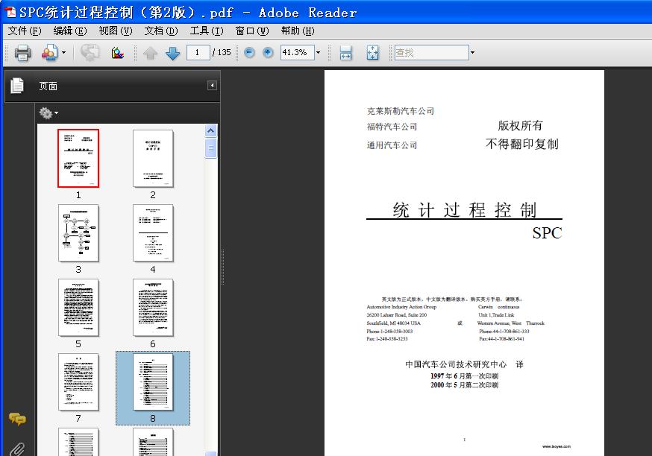Select page 4 thumbnail
The width and height of the screenshot is (652, 456).
pyautogui.click(x=153, y=232)
